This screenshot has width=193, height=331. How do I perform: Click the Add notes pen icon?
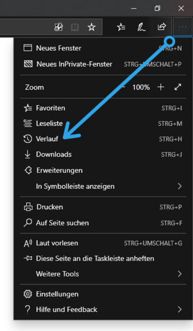[141, 27]
